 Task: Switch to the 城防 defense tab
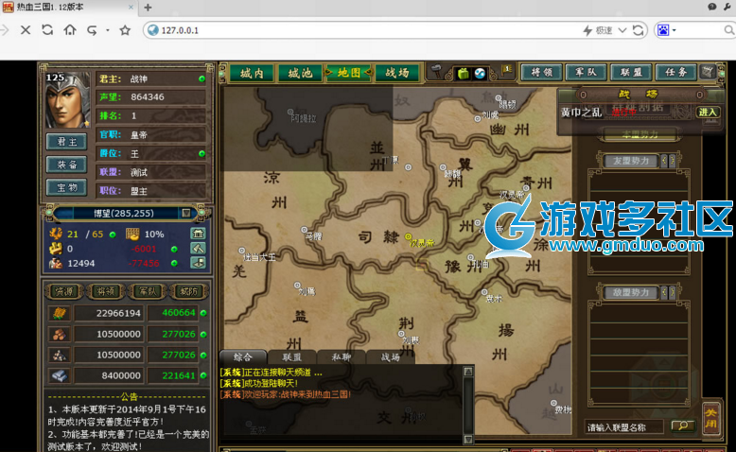[188, 291]
